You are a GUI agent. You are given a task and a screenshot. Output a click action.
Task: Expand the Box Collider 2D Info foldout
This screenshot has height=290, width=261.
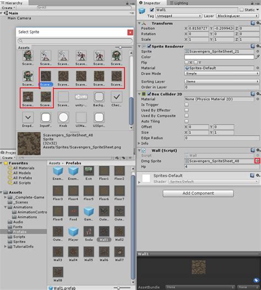pos(139,143)
